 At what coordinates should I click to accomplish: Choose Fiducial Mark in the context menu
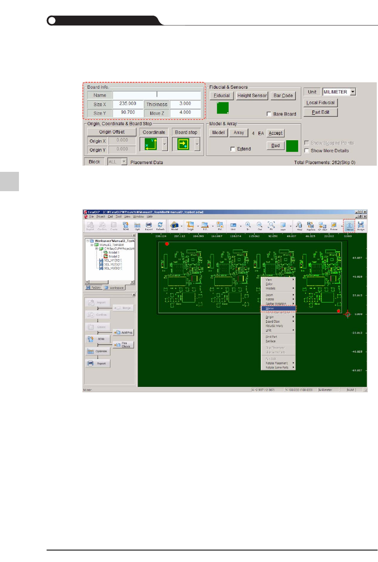click(x=278, y=326)
